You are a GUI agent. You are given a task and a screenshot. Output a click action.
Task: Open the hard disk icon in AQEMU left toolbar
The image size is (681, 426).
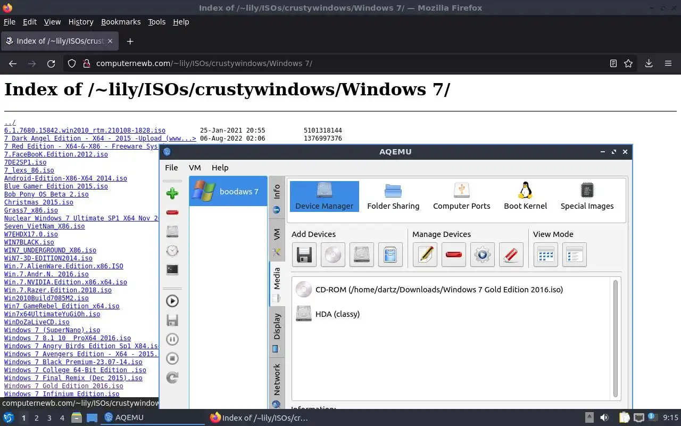pos(172,232)
